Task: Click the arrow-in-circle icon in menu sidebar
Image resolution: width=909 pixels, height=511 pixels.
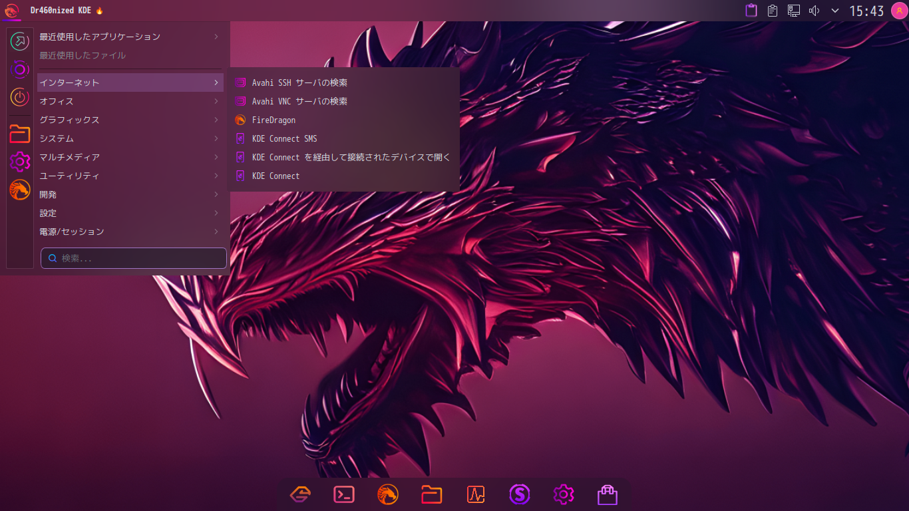Action: click(x=20, y=41)
